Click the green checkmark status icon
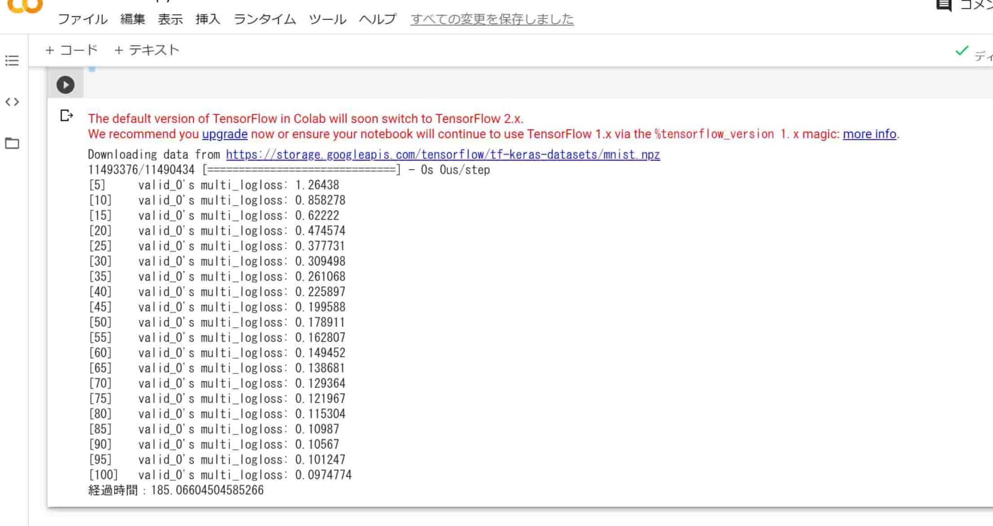Image resolution: width=993 pixels, height=526 pixels. (961, 50)
